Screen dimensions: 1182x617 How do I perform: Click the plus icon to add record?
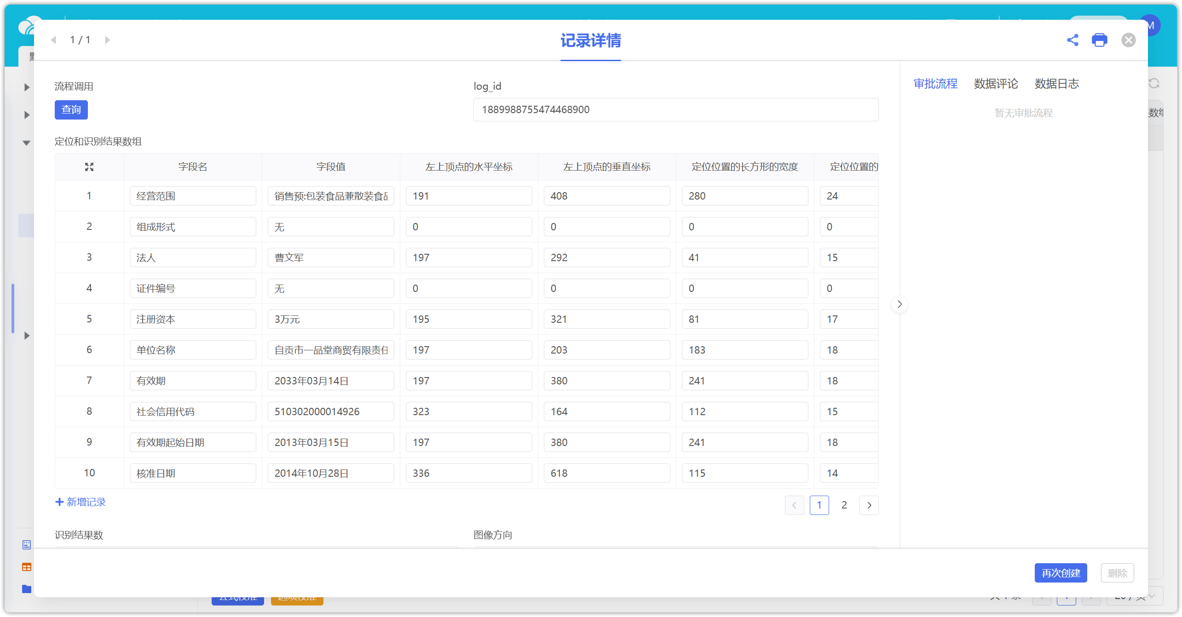(x=59, y=502)
